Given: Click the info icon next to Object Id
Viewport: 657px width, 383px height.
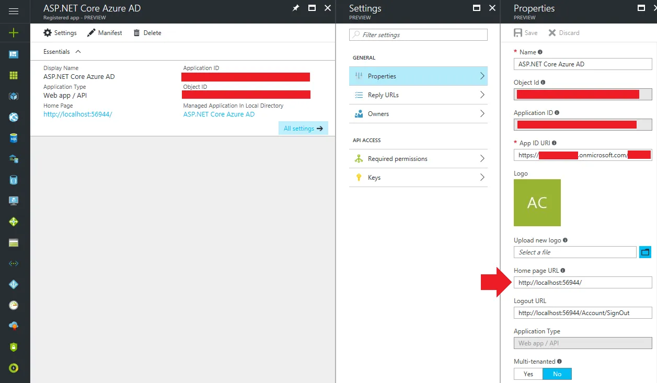Looking at the screenshot, I should tap(543, 83).
